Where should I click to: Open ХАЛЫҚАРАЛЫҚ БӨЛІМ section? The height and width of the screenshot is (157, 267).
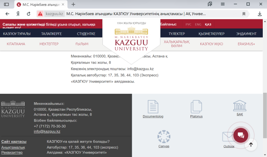click(177, 44)
